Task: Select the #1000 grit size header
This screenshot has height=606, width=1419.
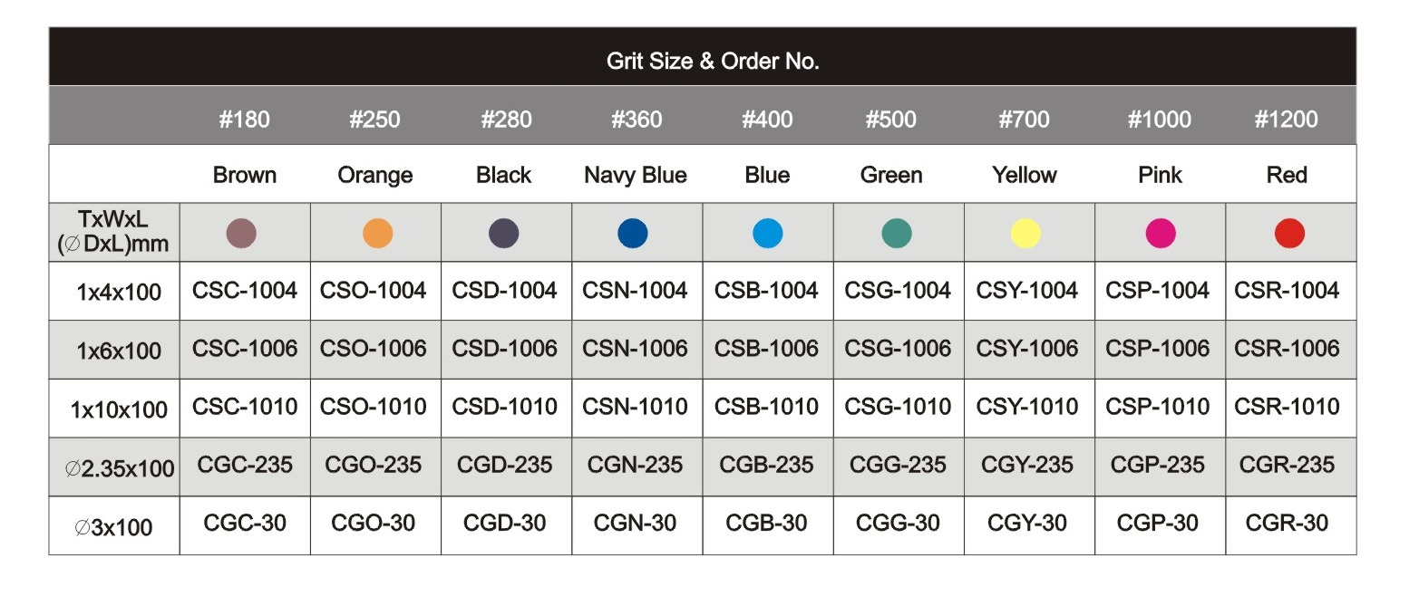Action: 1159,120
